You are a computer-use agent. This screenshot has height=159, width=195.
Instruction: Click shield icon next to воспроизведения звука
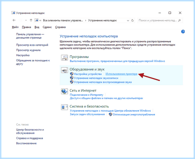71,82
